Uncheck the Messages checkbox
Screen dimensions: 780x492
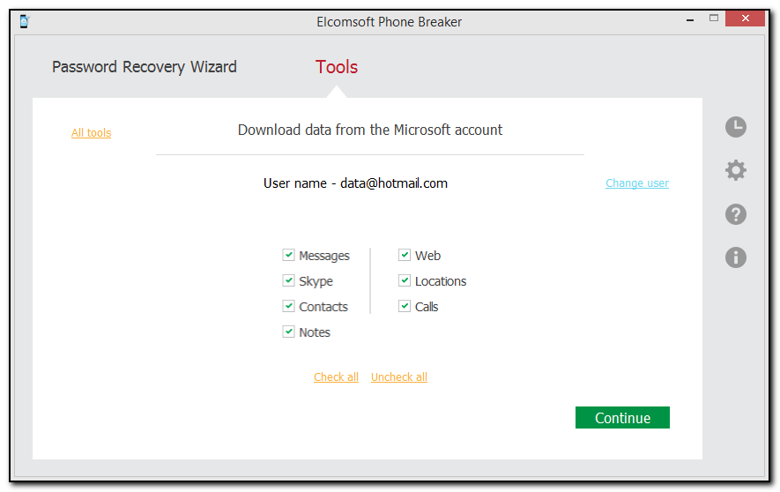point(288,256)
